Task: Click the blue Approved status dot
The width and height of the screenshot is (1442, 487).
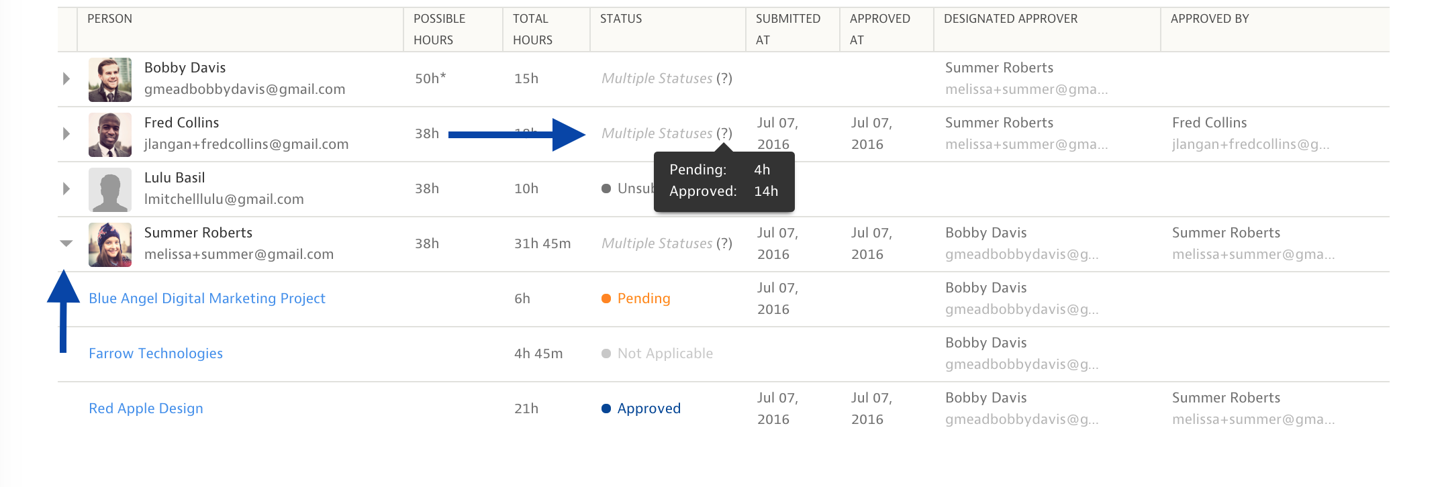Action: coord(606,409)
